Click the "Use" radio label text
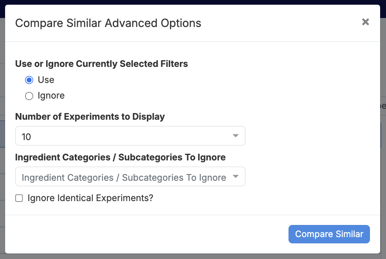 click(46, 80)
